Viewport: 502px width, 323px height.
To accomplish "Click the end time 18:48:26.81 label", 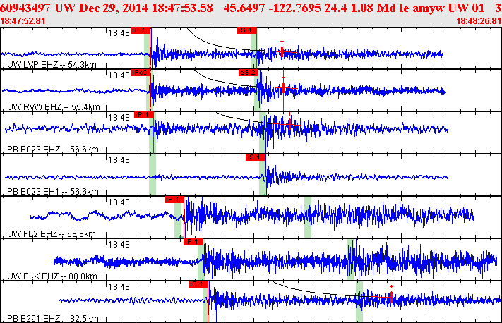I will [478, 21].
